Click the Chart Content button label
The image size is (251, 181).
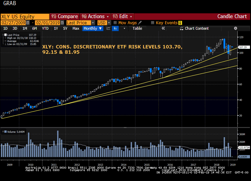coord(197,28)
